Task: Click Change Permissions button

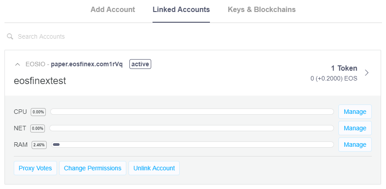Action: point(92,169)
